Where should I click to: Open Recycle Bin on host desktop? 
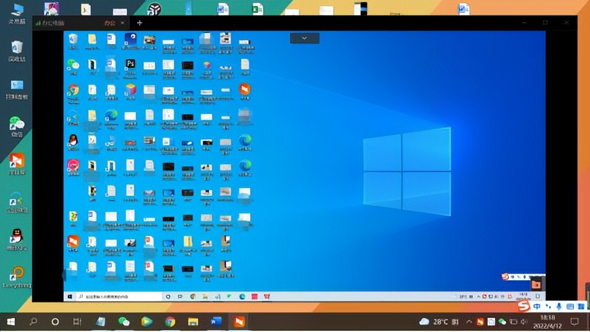pos(17,51)
